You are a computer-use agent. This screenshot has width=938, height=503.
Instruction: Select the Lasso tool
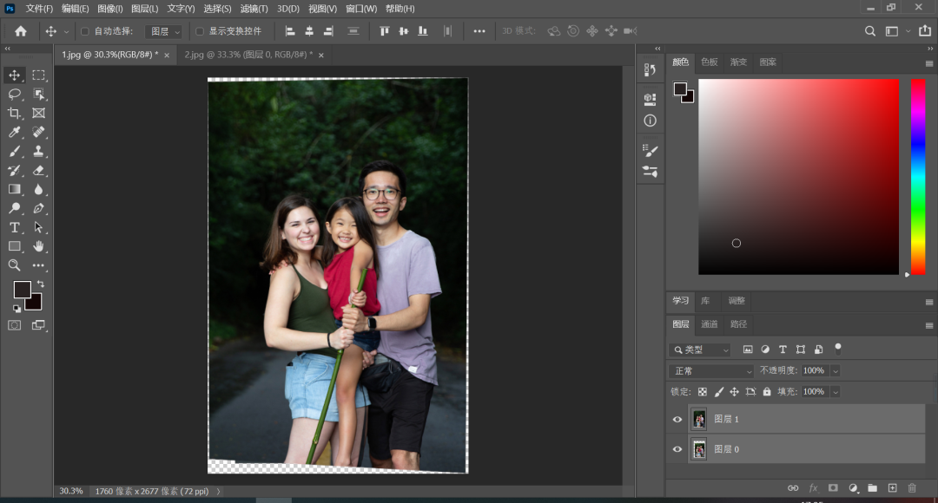15,94
